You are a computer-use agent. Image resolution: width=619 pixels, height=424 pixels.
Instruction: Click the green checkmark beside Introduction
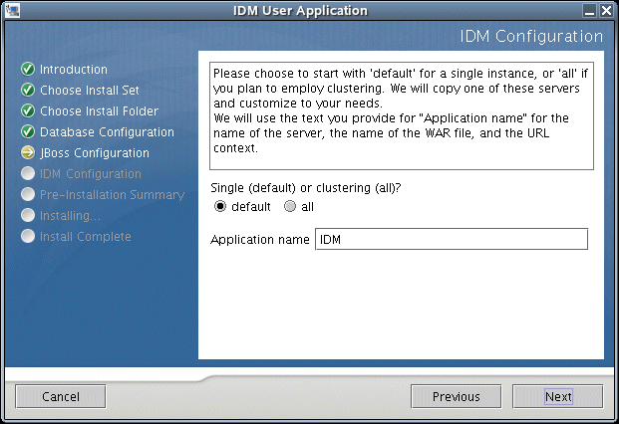pos(28,70)
